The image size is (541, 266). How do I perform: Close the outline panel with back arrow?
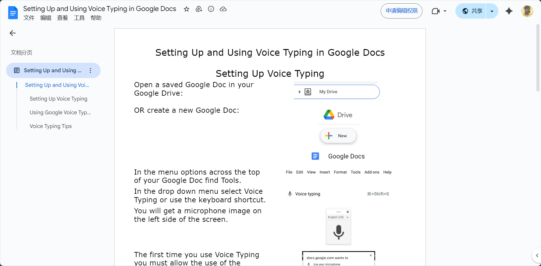tap(12, 33)
